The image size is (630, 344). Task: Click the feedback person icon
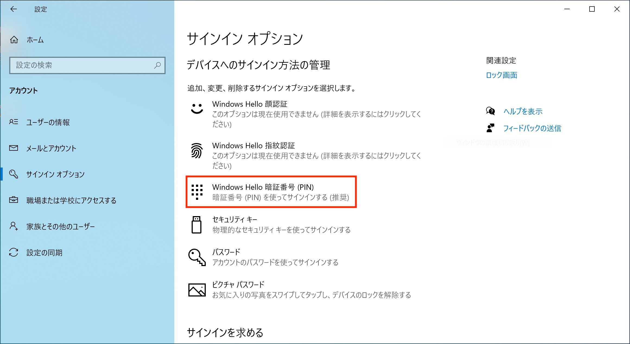[490, 128]
